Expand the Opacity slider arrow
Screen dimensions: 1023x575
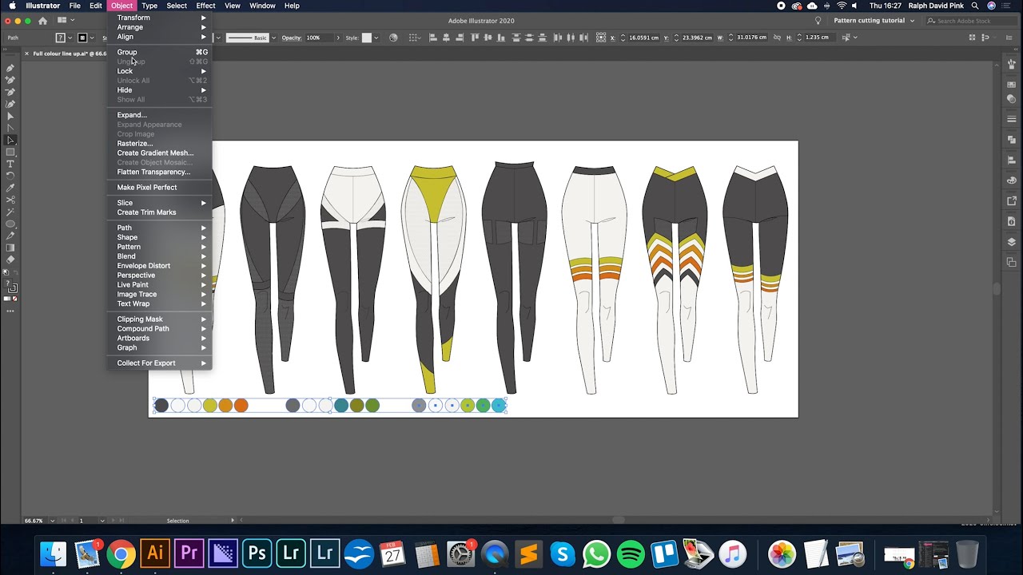point(337,38)
